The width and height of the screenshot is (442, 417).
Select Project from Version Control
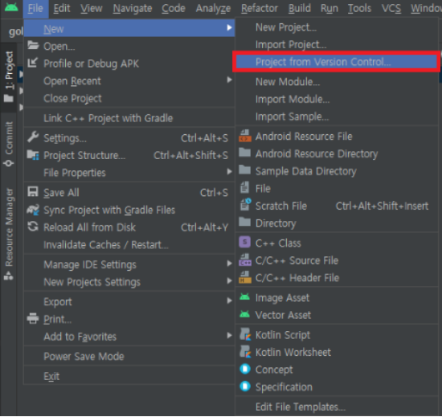point(336,62)
